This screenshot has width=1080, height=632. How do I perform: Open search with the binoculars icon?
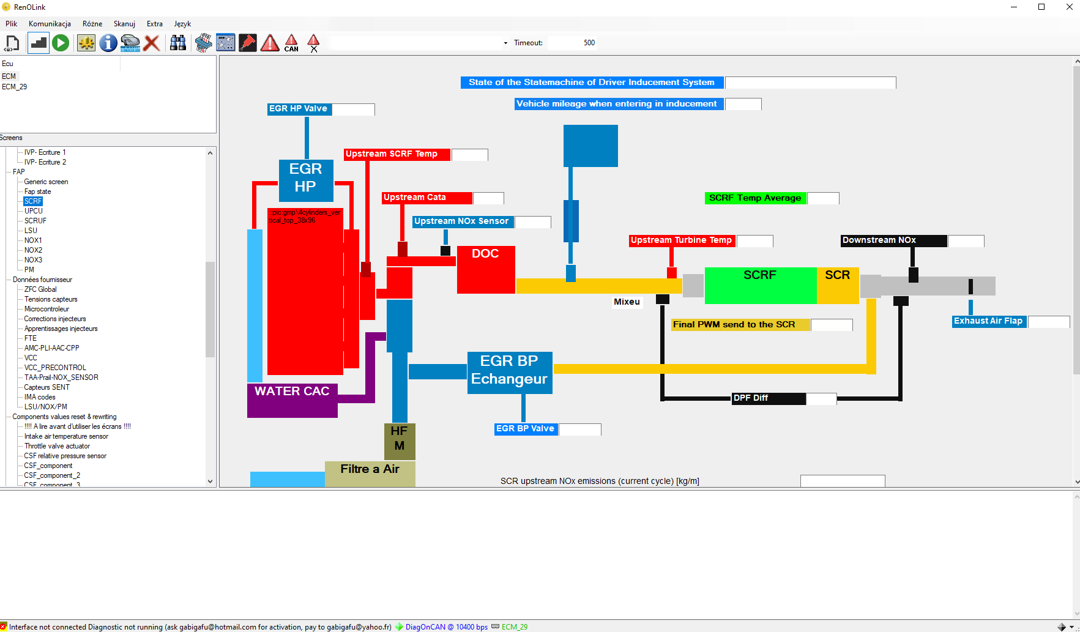pyautogui.click(x=178, y=43)
